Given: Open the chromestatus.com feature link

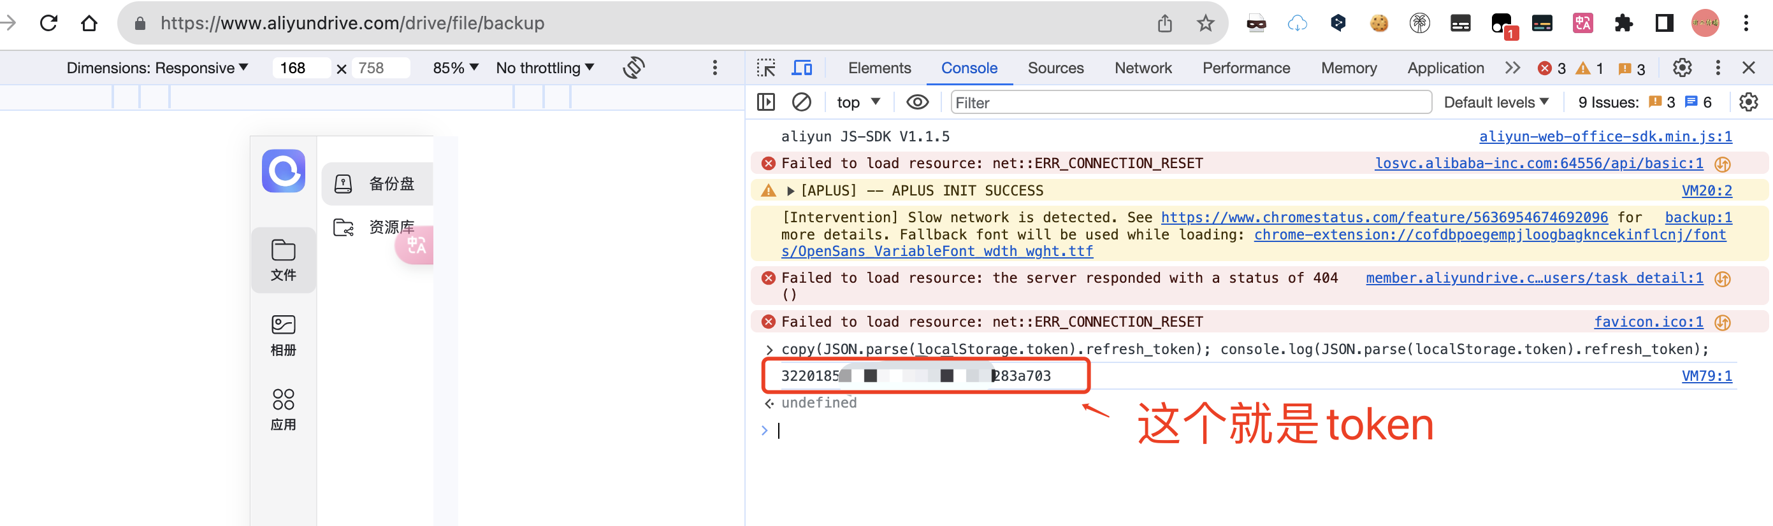Looking at the screenshot, I should click(x=1384, y=217).
